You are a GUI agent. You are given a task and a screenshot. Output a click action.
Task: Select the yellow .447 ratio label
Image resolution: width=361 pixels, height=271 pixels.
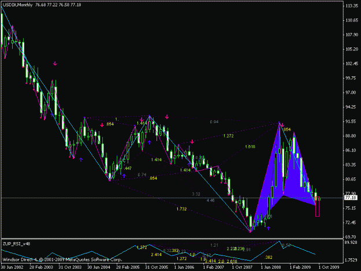click(127, 168)
